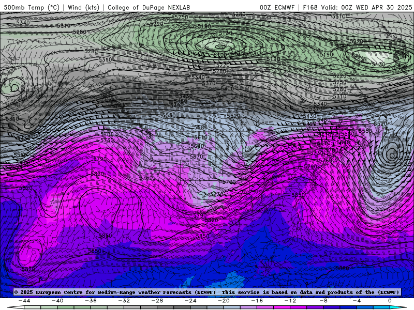Click the -40 colorbar value
414x310 pixels.
pos(57,301)
